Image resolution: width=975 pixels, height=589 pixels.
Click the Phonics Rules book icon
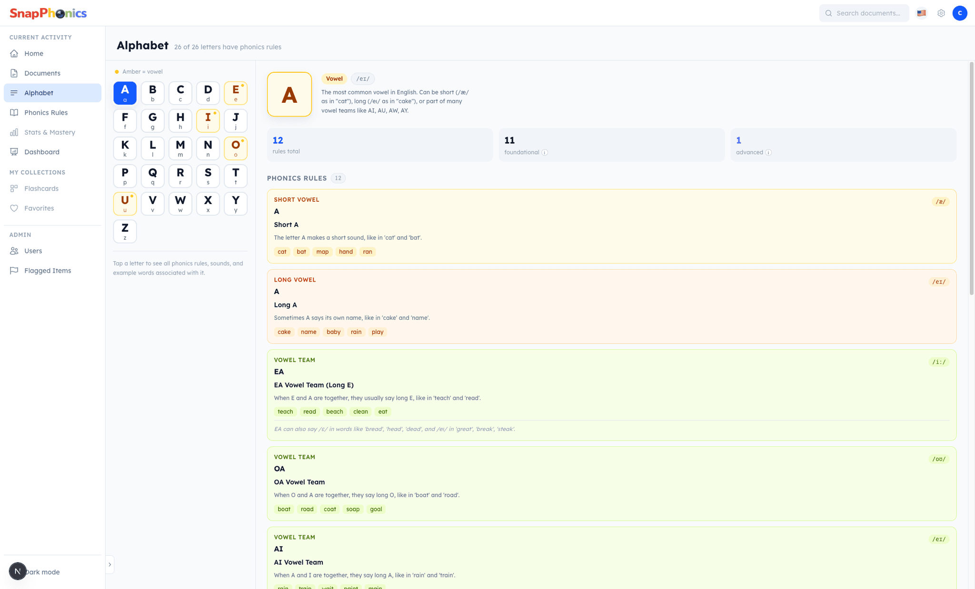pos(14,113)
